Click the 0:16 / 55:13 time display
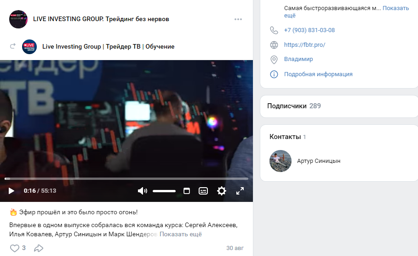The image size is (418, 256). pos(40,191)
